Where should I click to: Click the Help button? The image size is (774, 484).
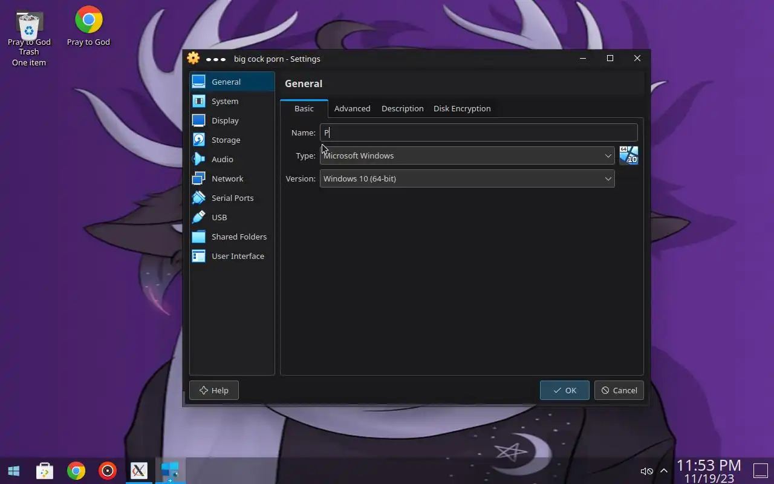pos(214,390)
